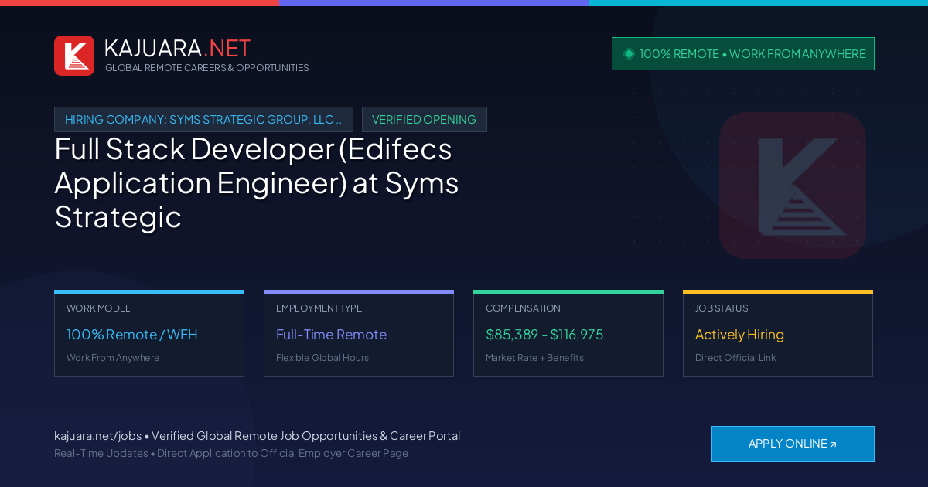
Task: Click the KAJUARA.NET site name
Action: click(x=177, y=48)
